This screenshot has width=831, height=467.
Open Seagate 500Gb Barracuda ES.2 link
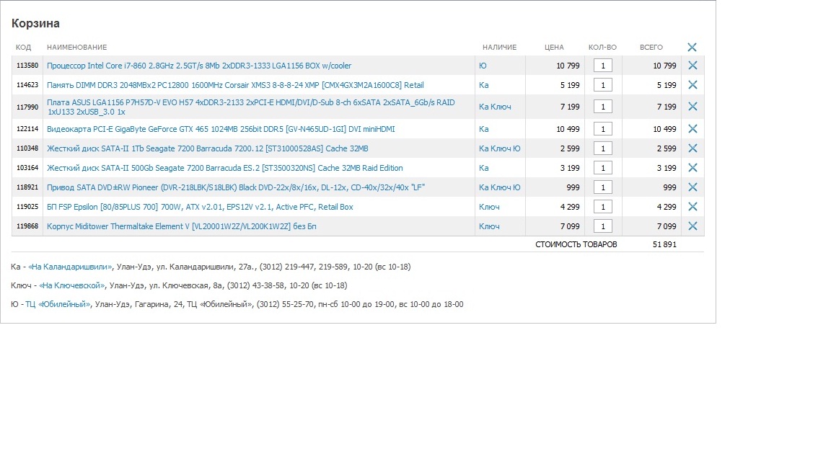pyautogui.click(x=225, y=168)
